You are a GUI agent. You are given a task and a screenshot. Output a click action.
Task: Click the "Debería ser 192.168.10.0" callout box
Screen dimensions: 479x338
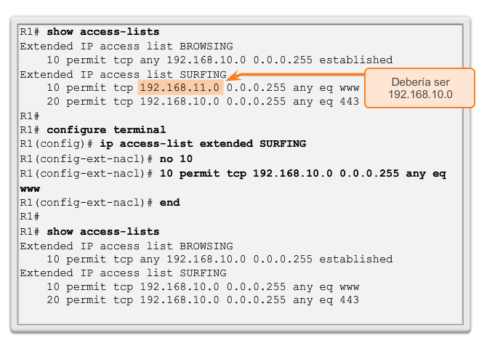(x=419, y=88)
